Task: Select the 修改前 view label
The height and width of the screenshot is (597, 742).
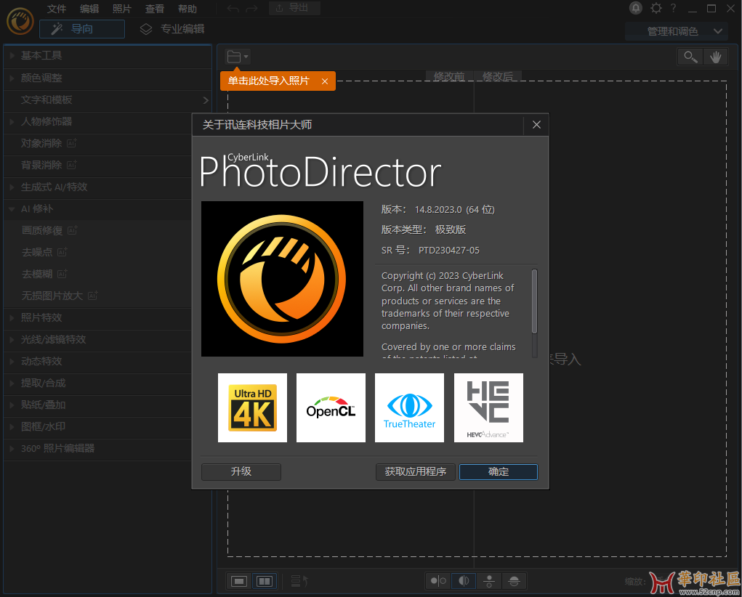Action: tap(448, 77)
